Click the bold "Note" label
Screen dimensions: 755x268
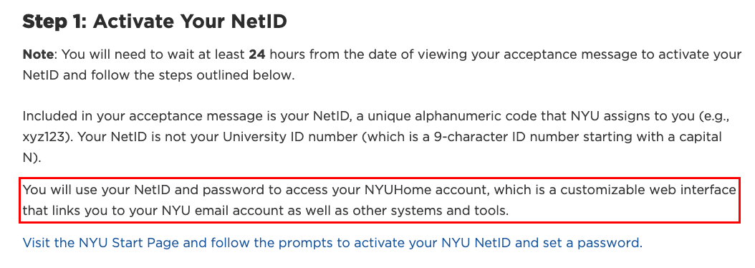38,54
